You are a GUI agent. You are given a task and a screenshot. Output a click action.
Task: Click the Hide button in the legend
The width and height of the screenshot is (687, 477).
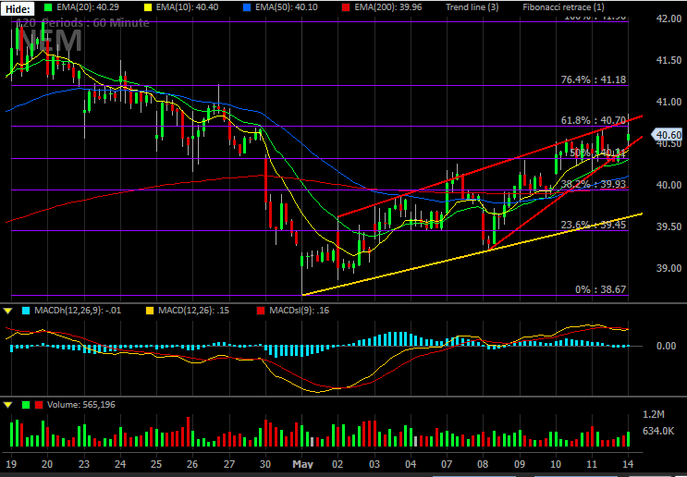point(17,8)
